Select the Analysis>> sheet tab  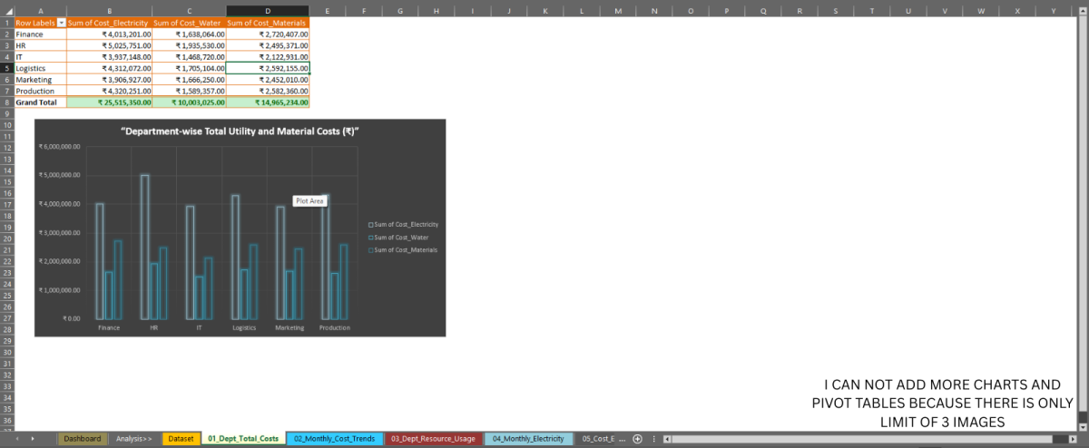[x=134, y=439]
